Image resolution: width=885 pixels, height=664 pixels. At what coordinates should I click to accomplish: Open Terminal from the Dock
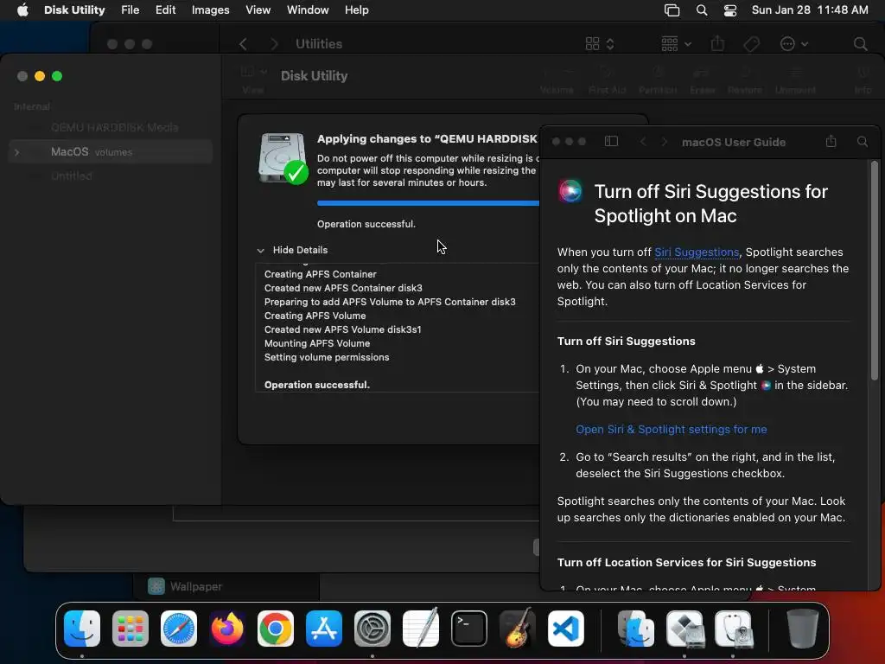469,629
